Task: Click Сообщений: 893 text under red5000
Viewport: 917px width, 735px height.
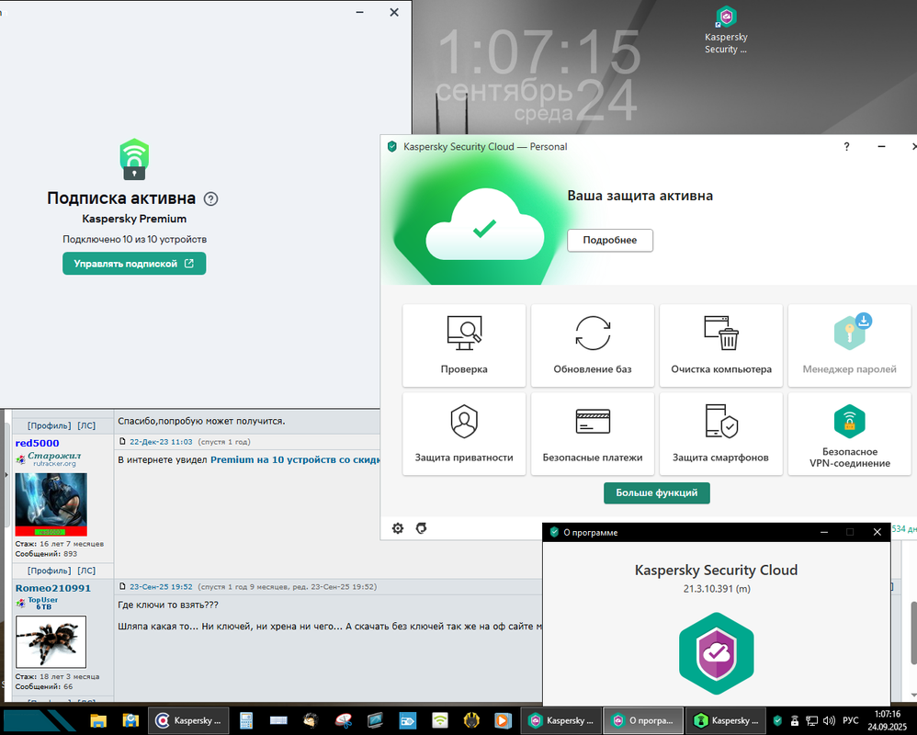Action: click(x=46, y=554)
